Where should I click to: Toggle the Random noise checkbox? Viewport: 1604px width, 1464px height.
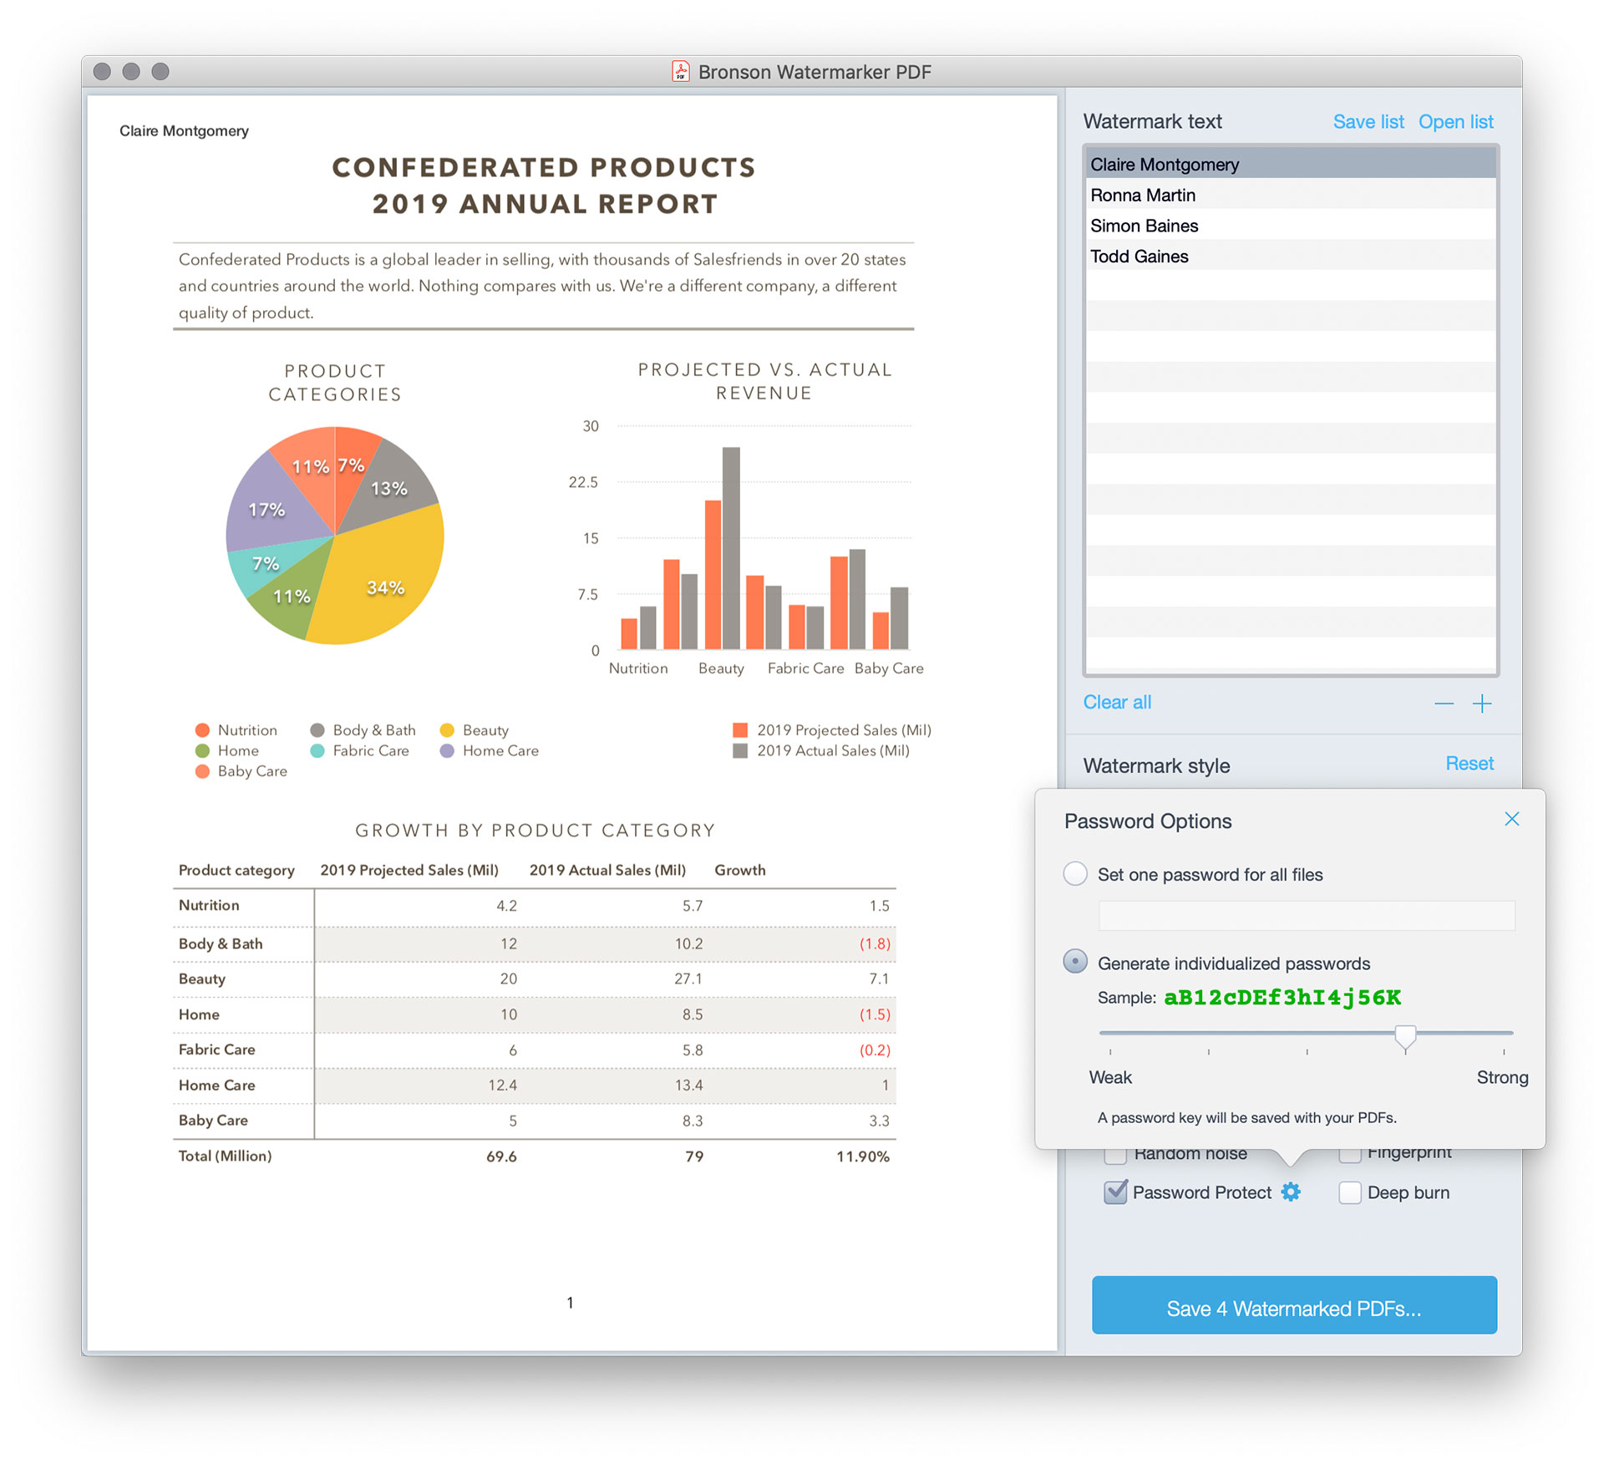1115,1156
